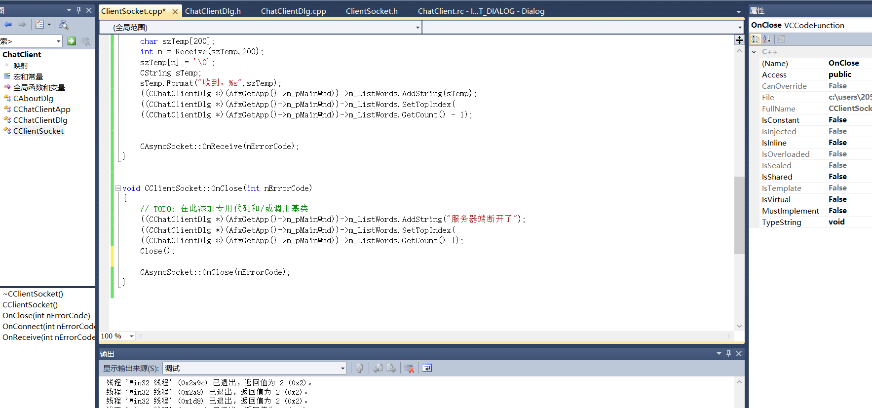
Task: Click the editor split window handle
Action: tap(739, 40)
